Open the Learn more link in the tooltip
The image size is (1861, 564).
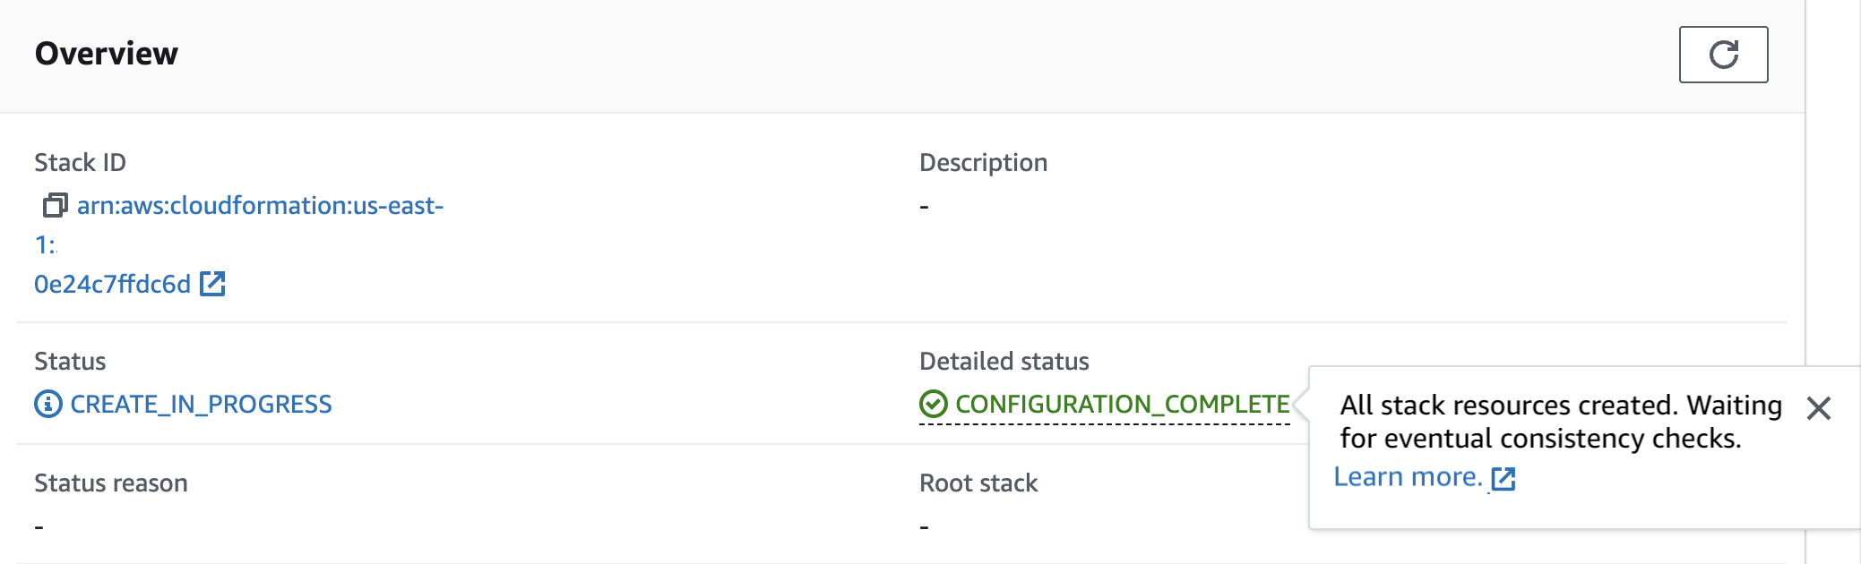point(1407,477)
